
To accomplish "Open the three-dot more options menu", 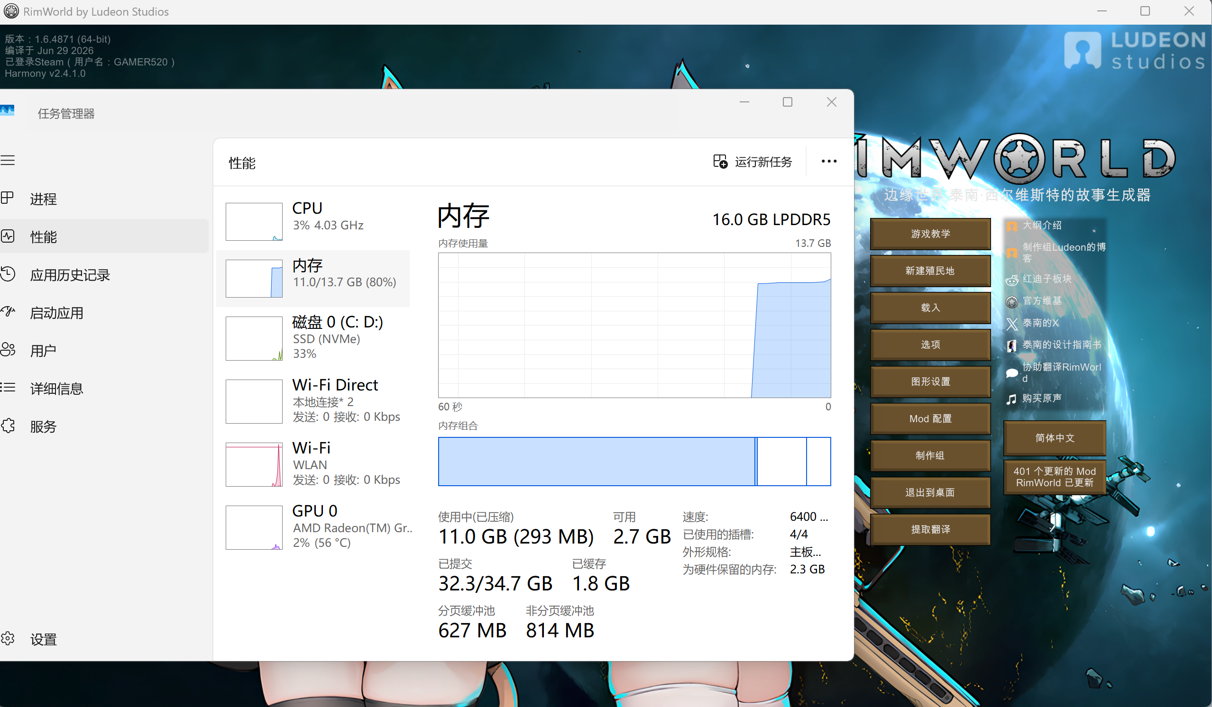I will pos(829,162).
